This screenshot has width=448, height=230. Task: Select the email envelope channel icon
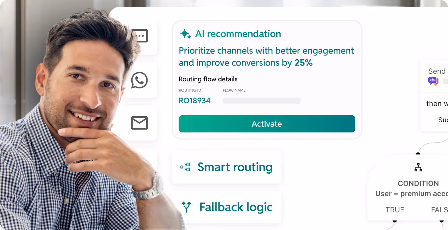[140, 123]
